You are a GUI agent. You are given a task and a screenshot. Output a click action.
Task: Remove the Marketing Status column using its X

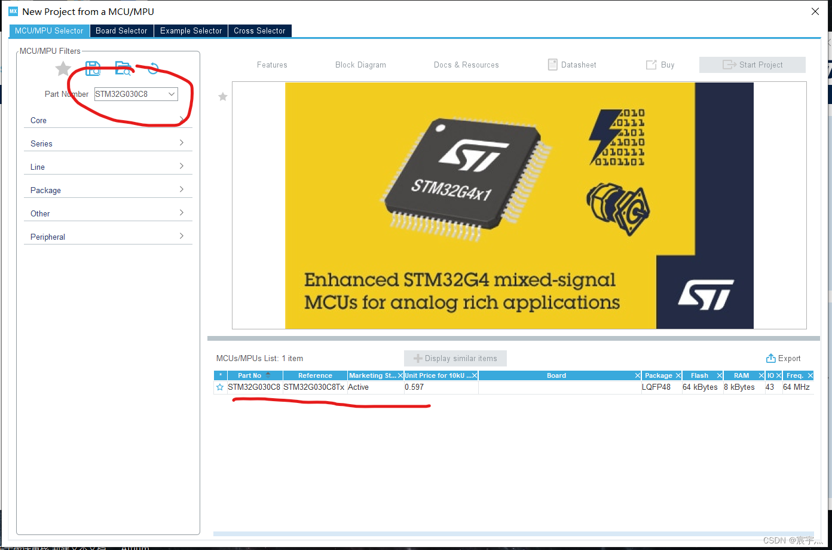pos(400,375)
